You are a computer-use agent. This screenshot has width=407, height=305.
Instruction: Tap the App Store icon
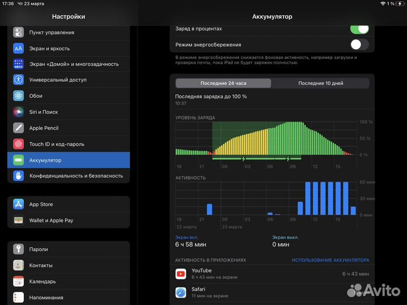(19, 204)
